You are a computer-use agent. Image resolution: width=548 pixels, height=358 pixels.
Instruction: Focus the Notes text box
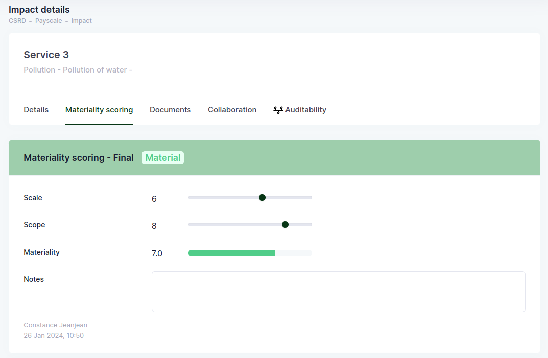(x=338, y=291)
